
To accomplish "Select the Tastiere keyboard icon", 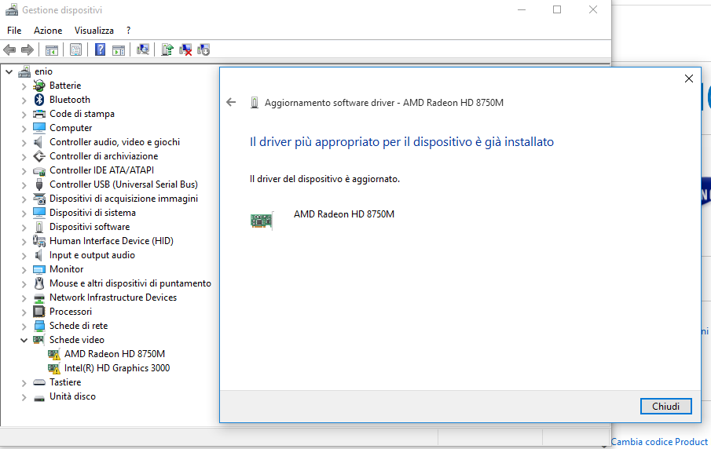I will (x=39, y=382).
